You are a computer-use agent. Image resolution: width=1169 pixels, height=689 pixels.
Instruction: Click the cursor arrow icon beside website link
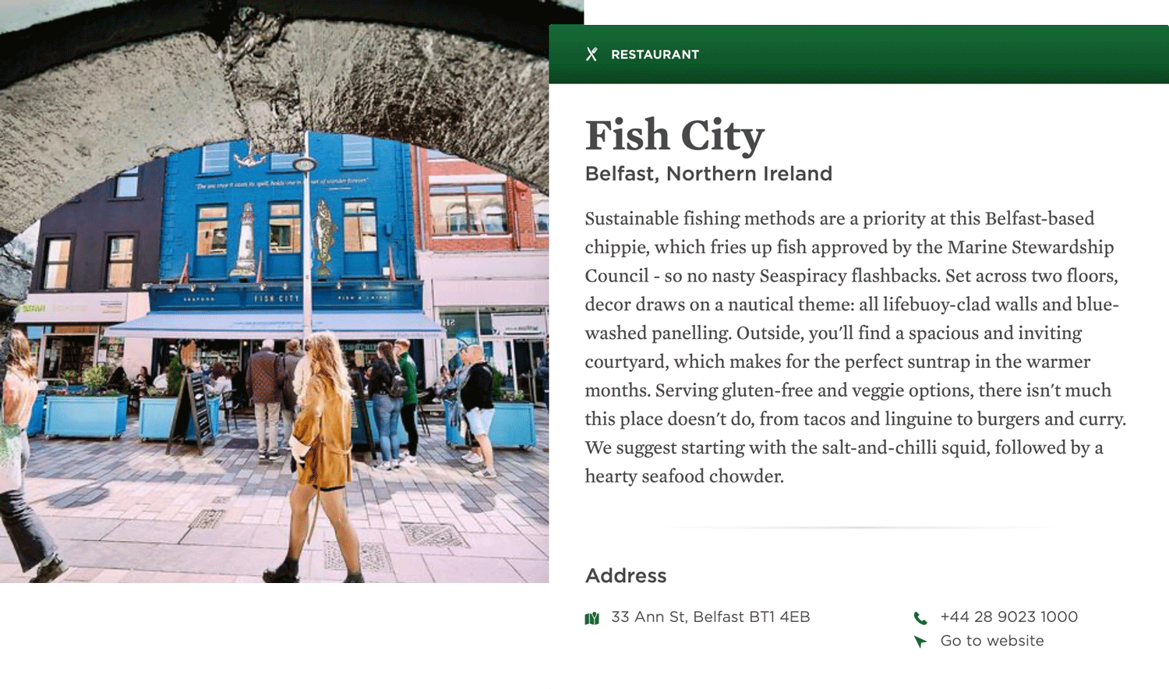[x=920, y=641]
